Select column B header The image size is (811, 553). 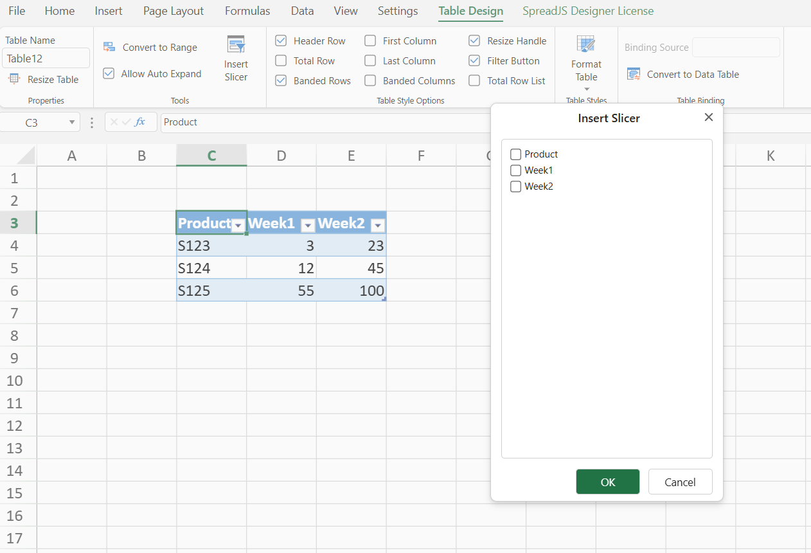[x=142, y=155]
